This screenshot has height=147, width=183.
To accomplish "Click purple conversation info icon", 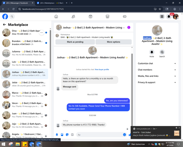I will (x=129, y=28).
